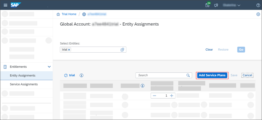Open value help in Select Entities field

[x=122, y=49]
